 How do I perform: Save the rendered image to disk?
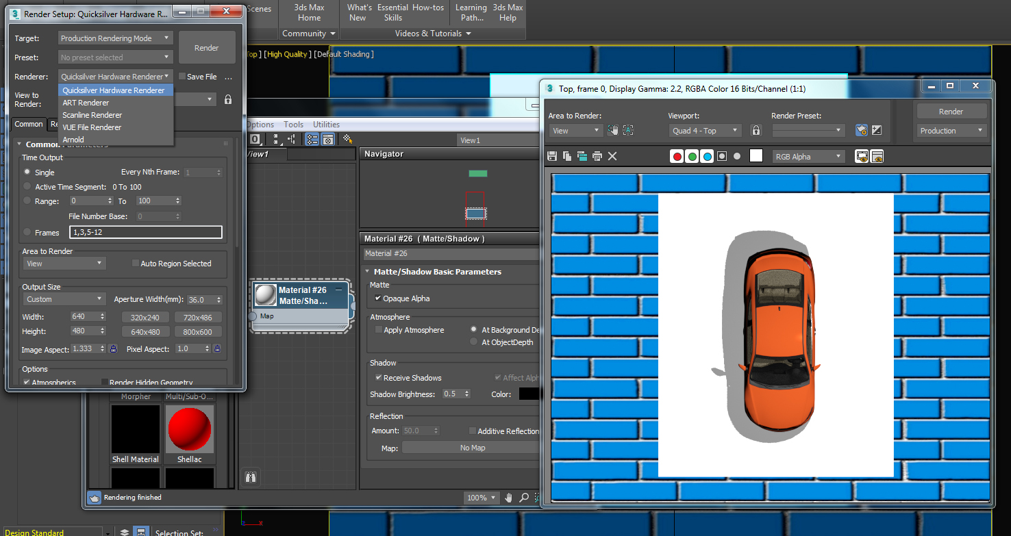click(551, 156)
